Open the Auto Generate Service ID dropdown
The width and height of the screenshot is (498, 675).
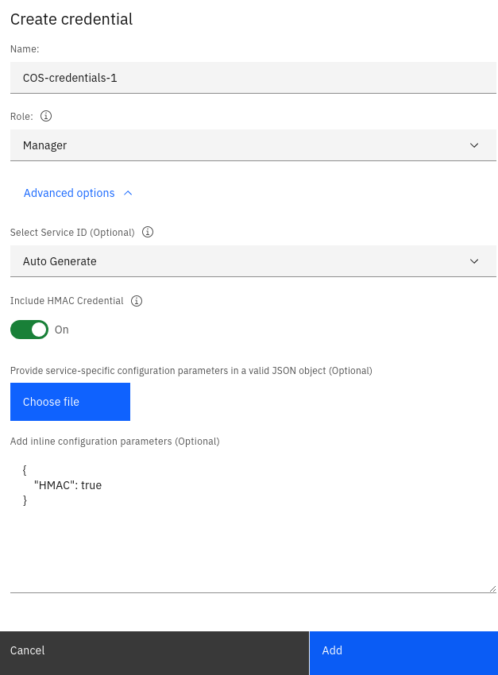click(253, 260)
